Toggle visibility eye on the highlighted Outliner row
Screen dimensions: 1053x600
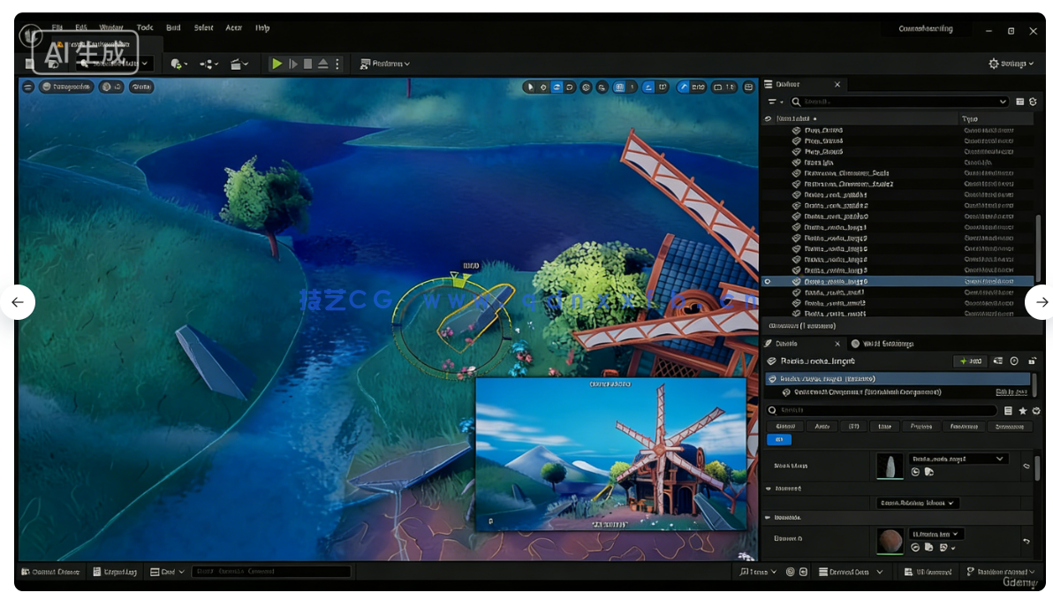coord(768,281)
